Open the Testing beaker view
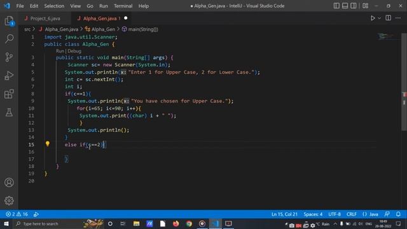Screen dimensions: 407x229 click(9, 112)
